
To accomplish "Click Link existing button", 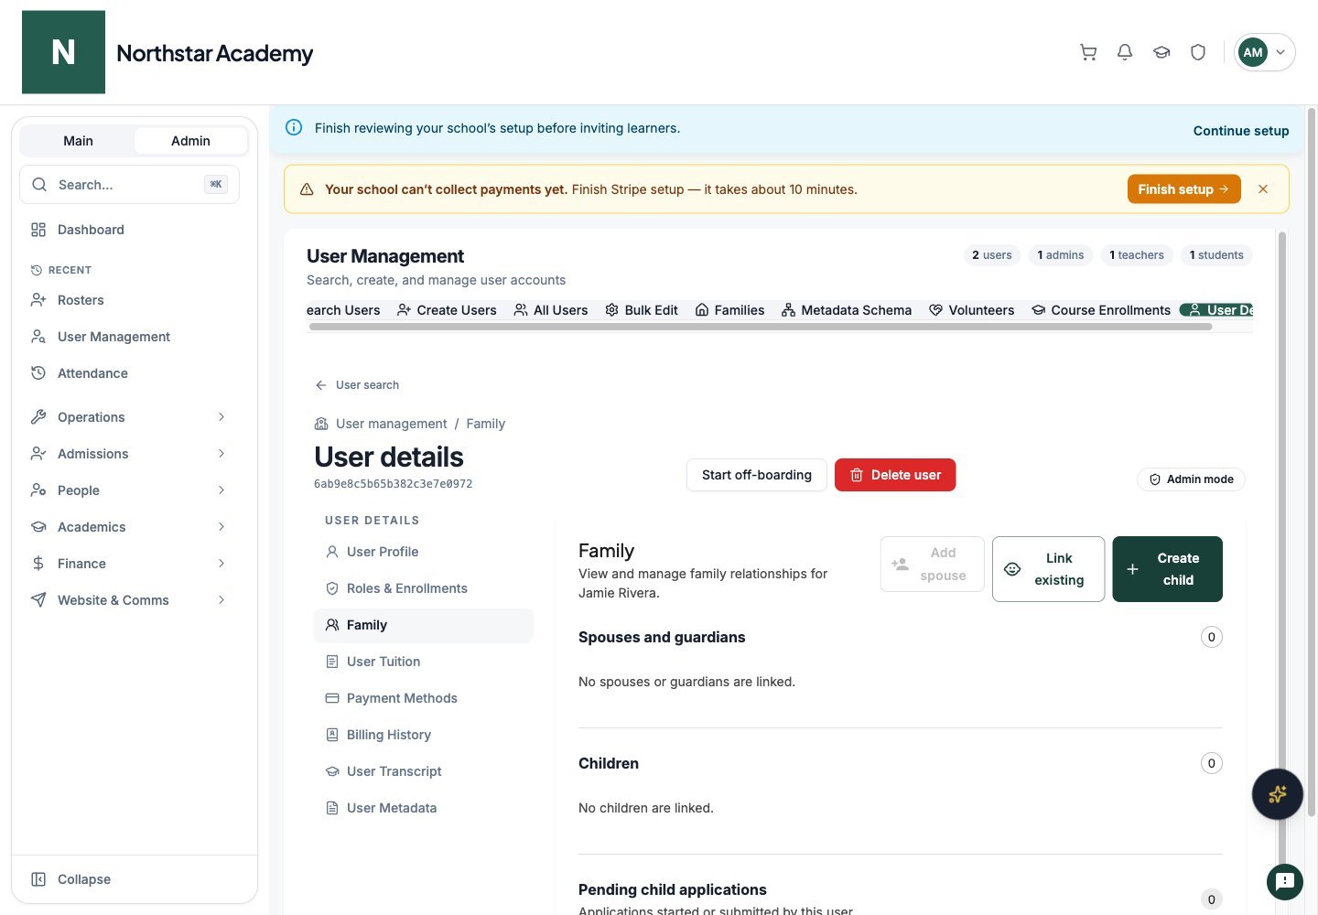I will pos(1048,569).
